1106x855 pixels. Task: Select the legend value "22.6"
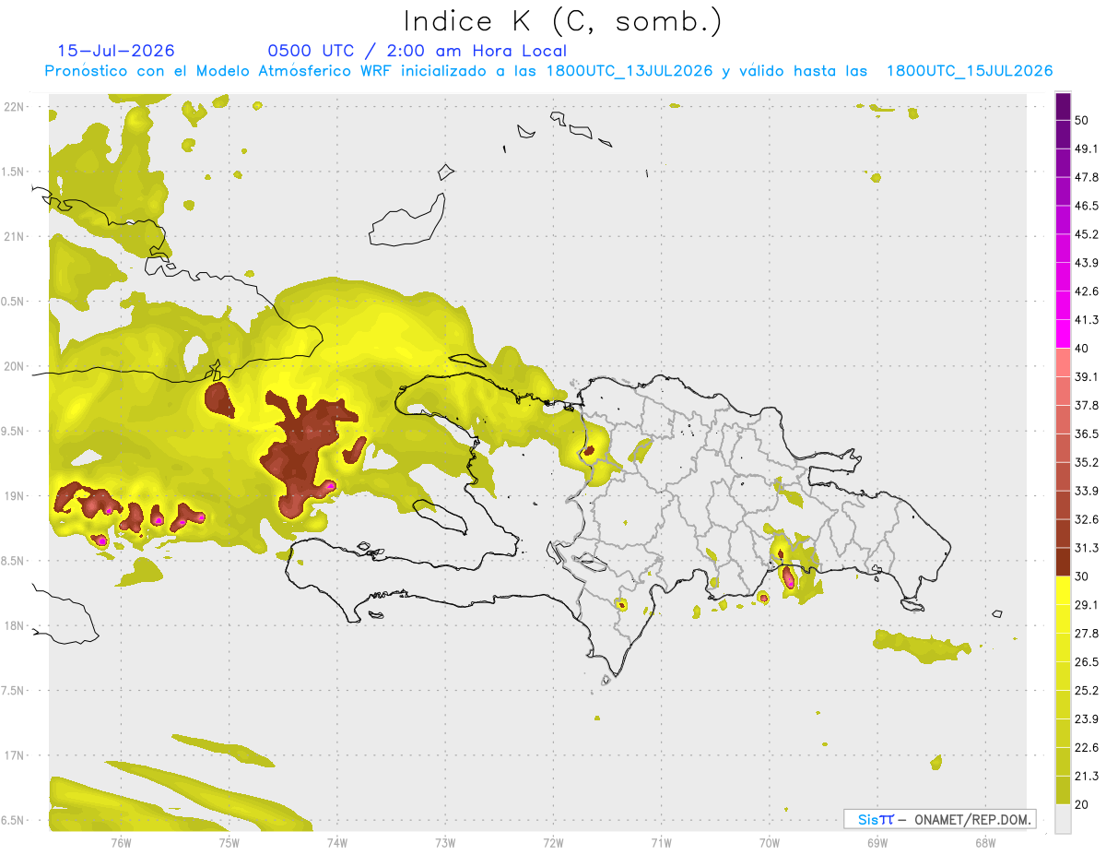click(1088, 747)
